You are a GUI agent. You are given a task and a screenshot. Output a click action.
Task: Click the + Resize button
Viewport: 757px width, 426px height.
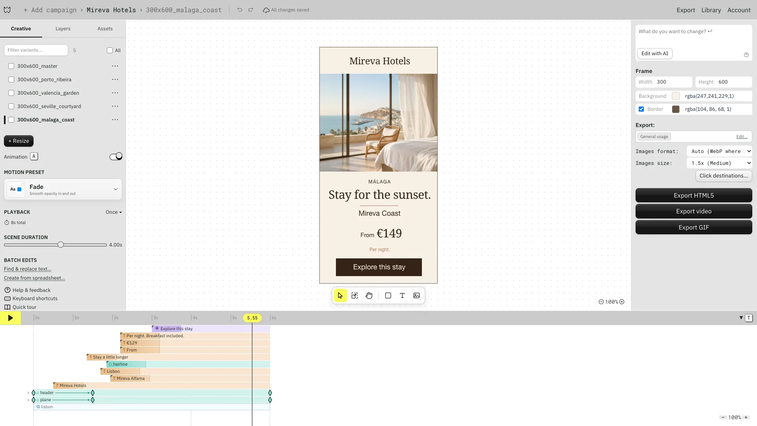pos(19,141)
